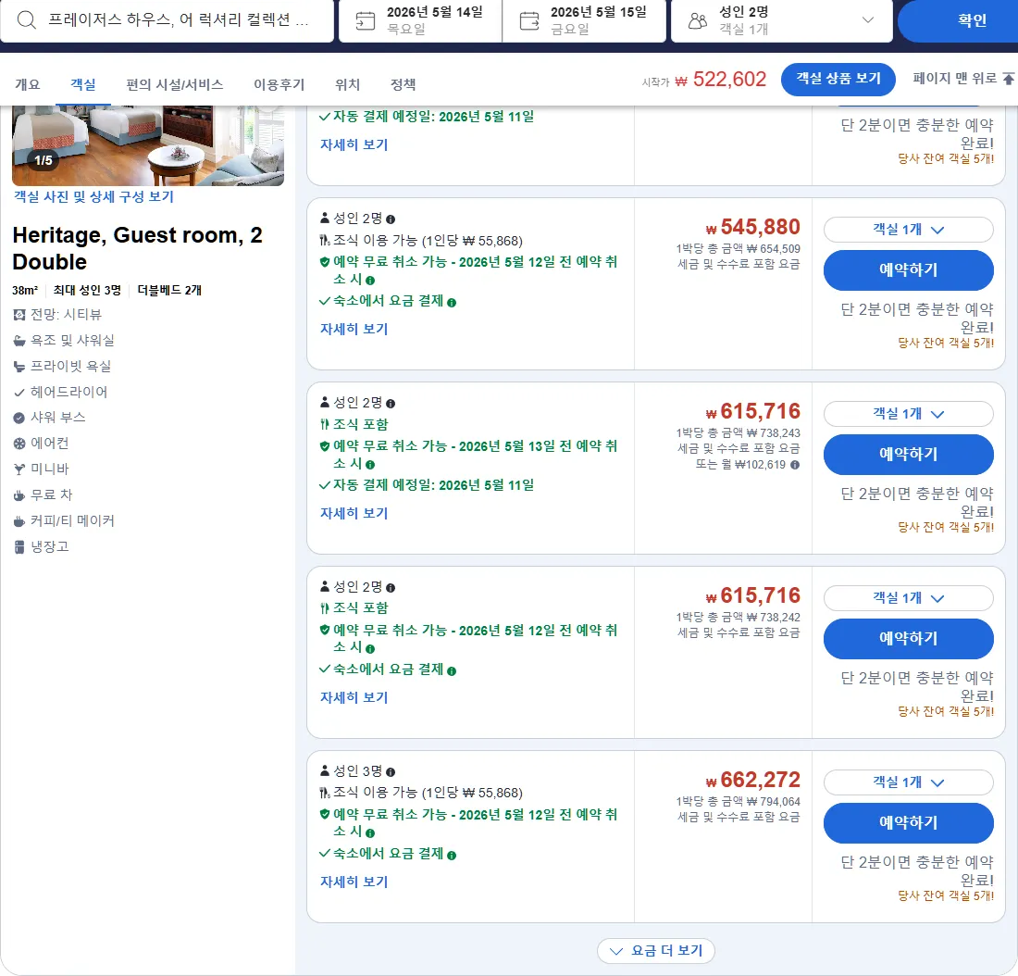The height and width of the screenshot is (976, 1018).
Task: Click 예약하기 in the ₩615,716 pay-at-property offer
Action: [x=908, y=638]
